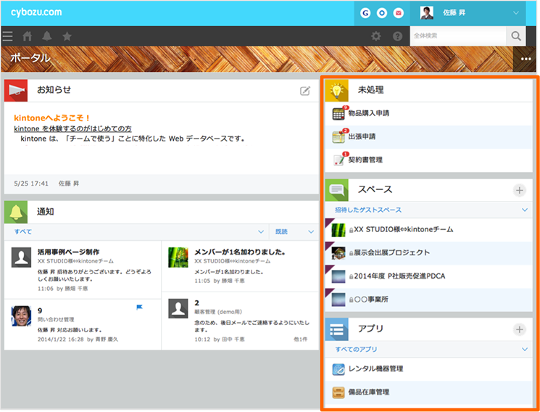The image size is (540, 412).
Task: Click the green bell 通知 icon
Action: point(16,212)
